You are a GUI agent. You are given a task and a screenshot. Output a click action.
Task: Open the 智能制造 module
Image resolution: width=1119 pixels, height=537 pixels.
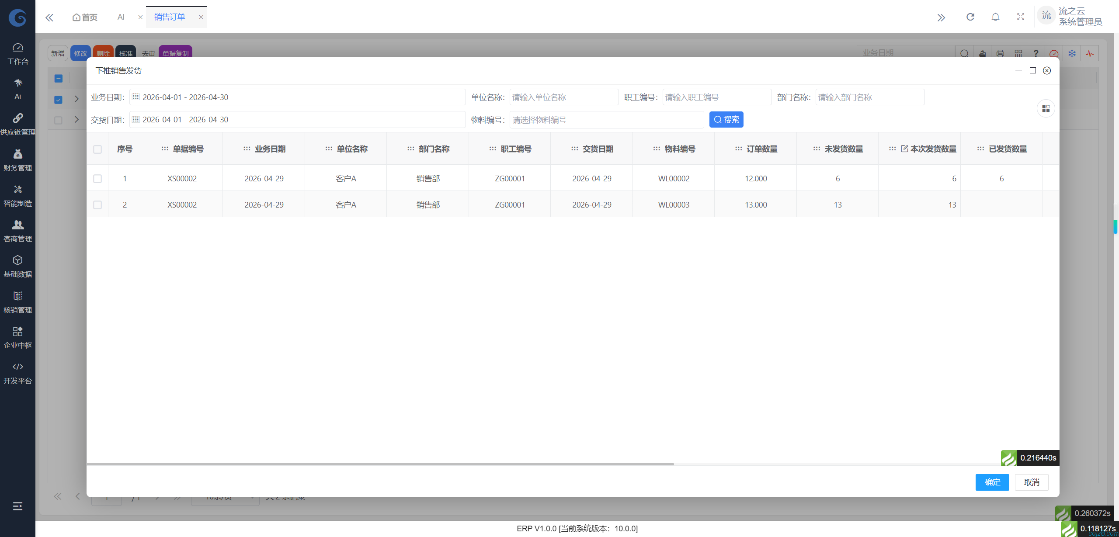(x=17, y=195)
